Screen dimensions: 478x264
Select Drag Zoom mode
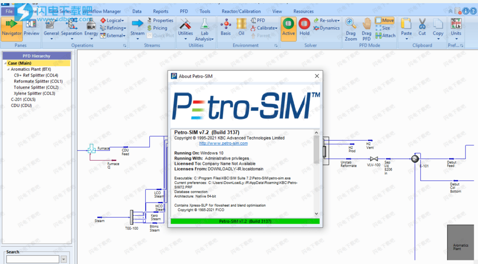(351, 29)
